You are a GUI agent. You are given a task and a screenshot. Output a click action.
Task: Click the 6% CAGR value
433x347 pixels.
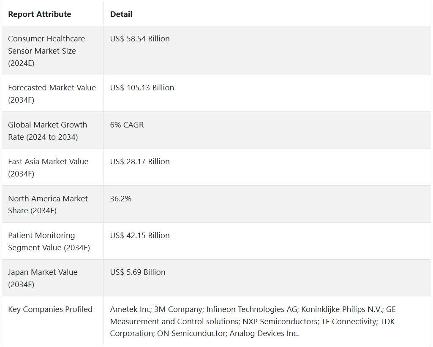click(x=127, y=125)
